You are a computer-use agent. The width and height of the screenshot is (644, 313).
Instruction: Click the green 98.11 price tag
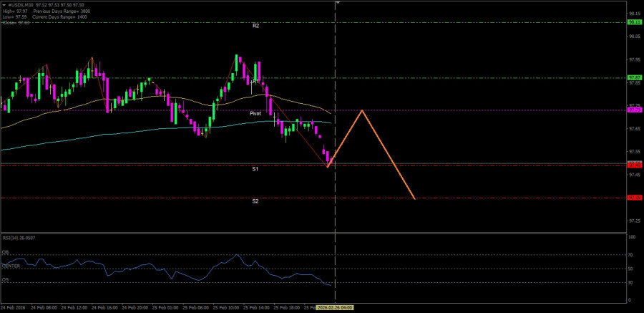pyautogui.click(x=634, y=22)
